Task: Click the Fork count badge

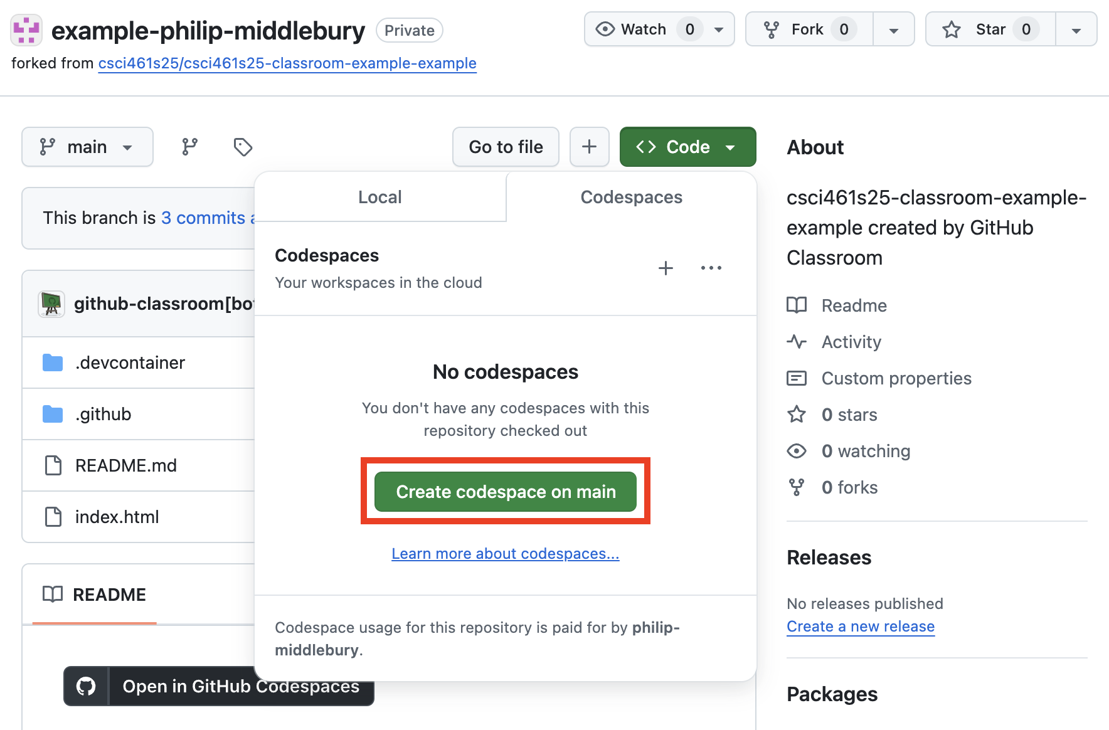Action: point(844,29)
